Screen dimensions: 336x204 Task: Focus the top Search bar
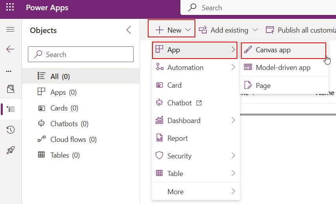258,8
